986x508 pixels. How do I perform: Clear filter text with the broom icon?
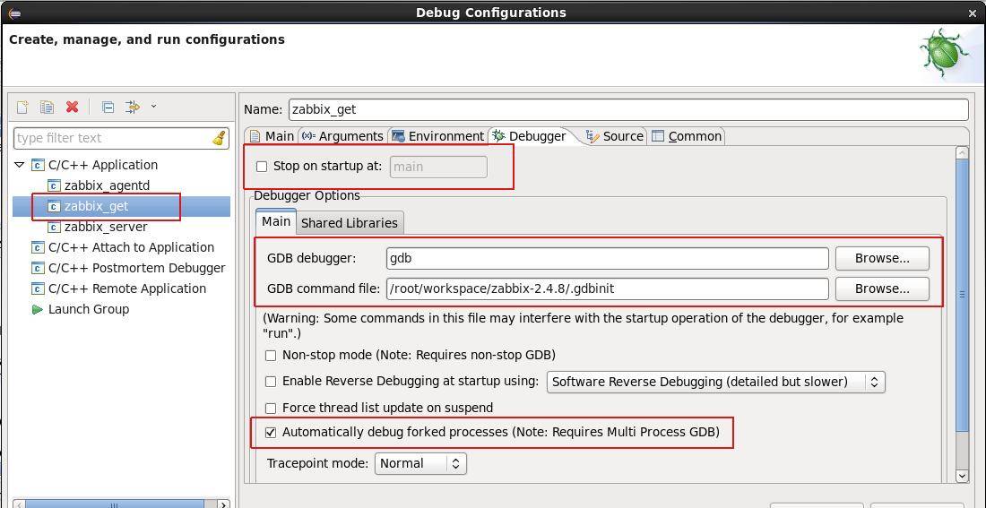(219, 138)
